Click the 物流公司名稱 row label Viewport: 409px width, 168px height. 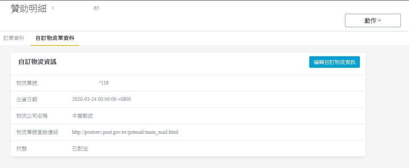(32, 116)
